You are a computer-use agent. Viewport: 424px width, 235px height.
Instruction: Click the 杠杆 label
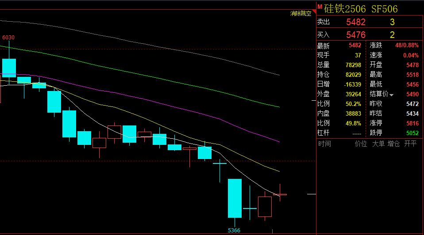click(323, 133)
